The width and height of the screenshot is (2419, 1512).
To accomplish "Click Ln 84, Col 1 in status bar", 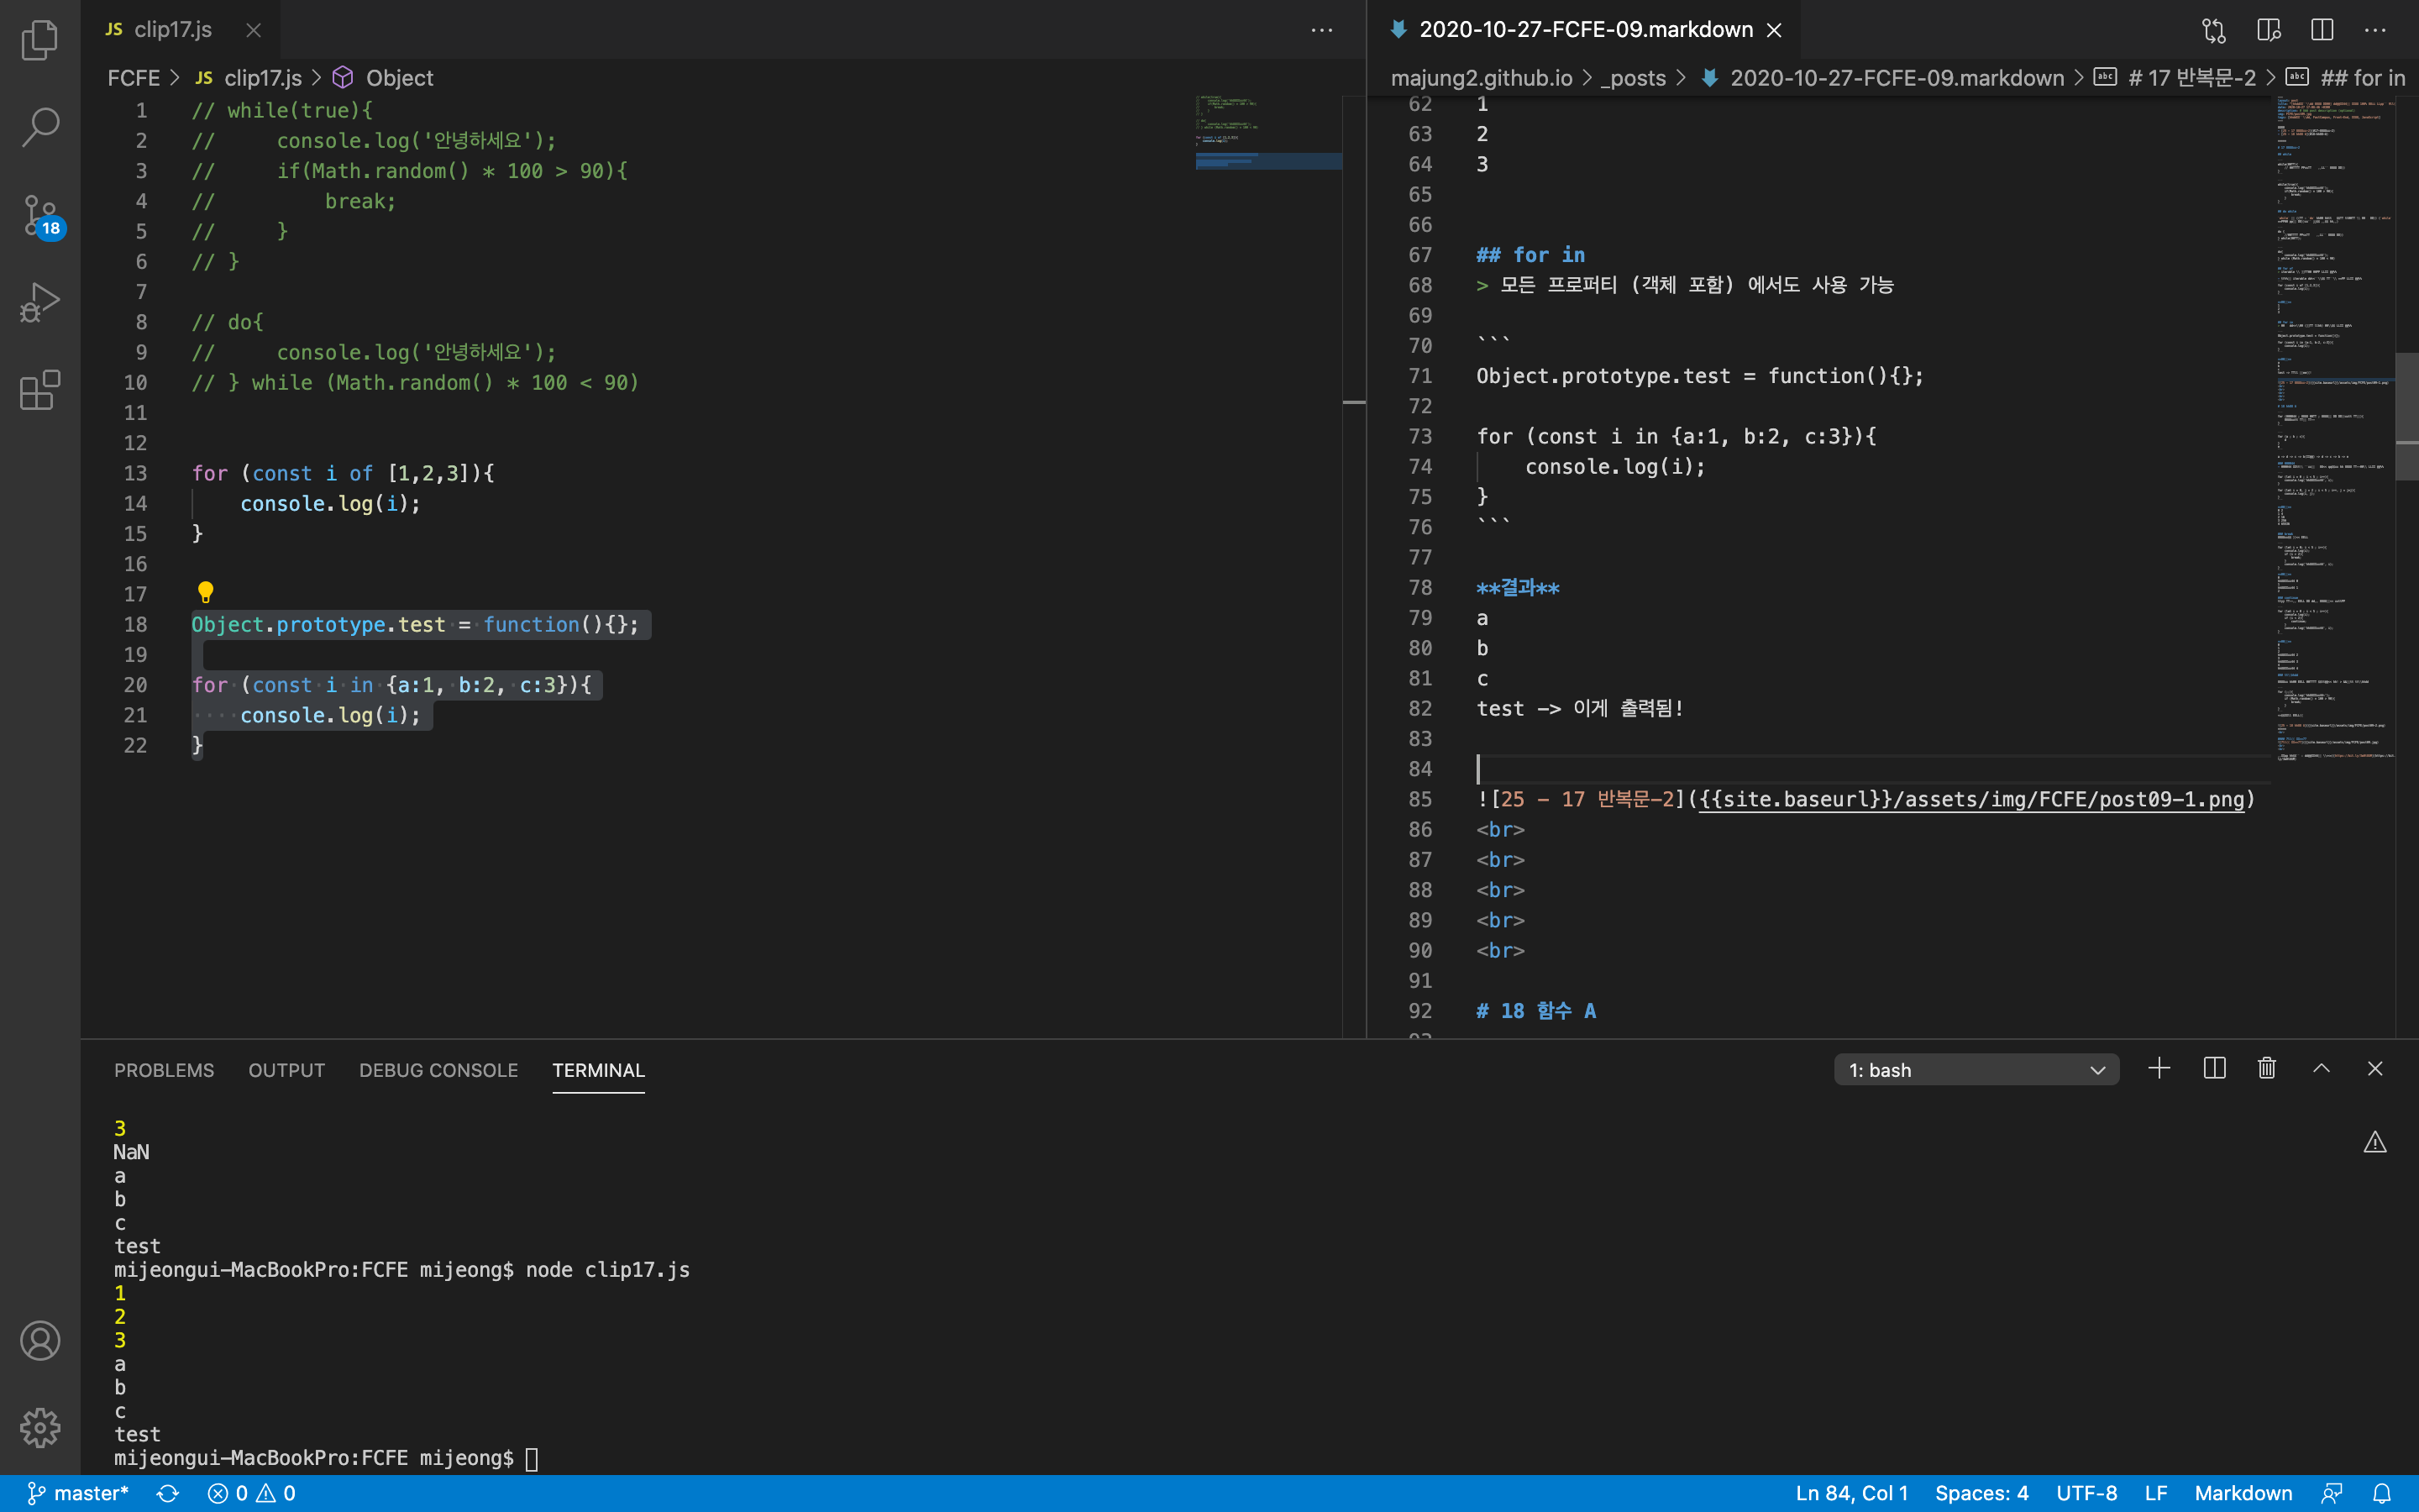I will point(1851,1493).
